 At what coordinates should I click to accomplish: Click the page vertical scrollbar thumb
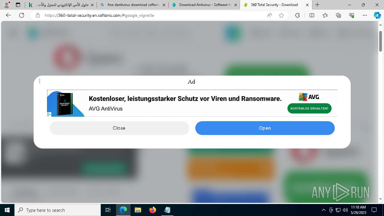click(x=380, y=41)
